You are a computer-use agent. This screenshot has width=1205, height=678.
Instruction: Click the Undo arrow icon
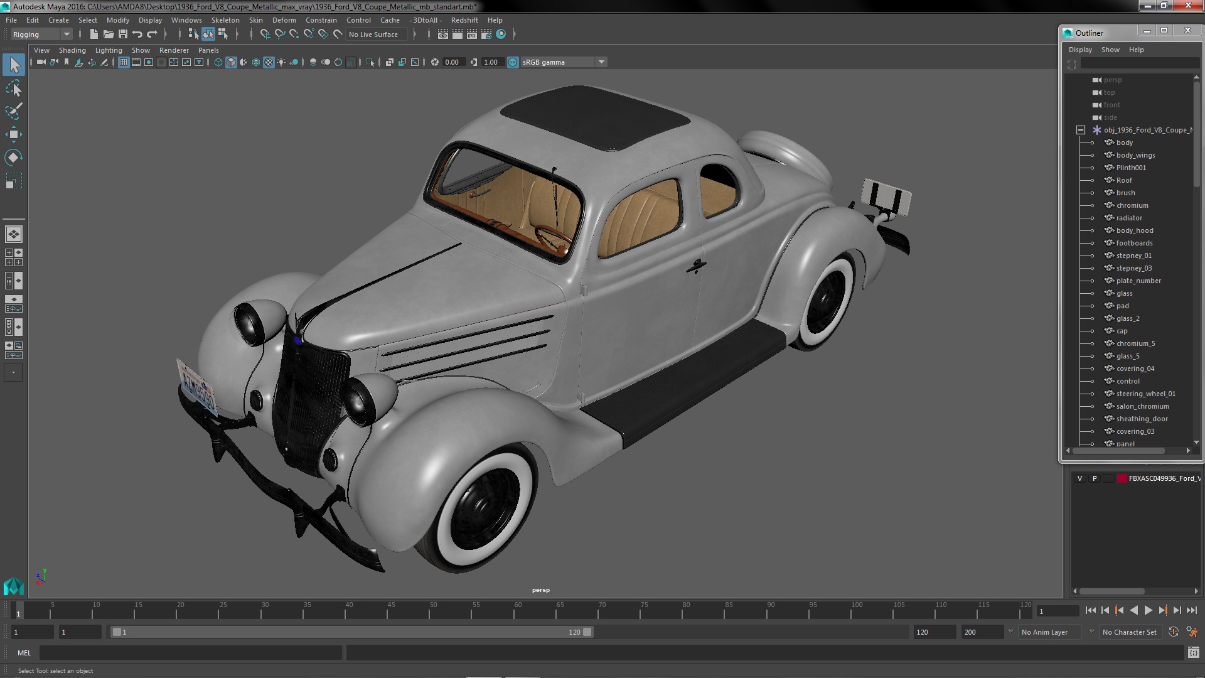coord(137,35)
